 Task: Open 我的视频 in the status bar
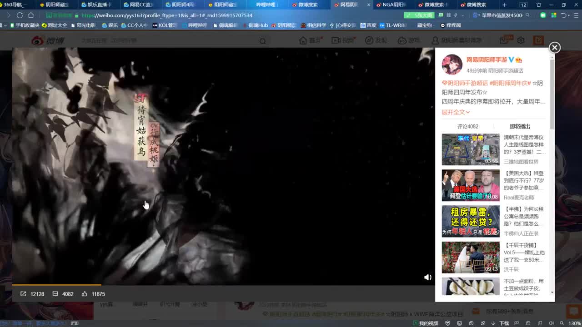pyautogui.click(x=425, y=323)
